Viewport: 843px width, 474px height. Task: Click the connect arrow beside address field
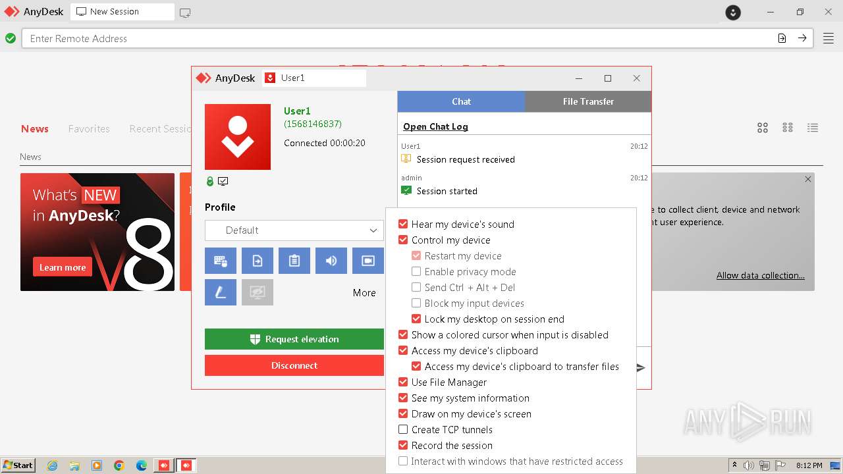(x=802, y=38)
